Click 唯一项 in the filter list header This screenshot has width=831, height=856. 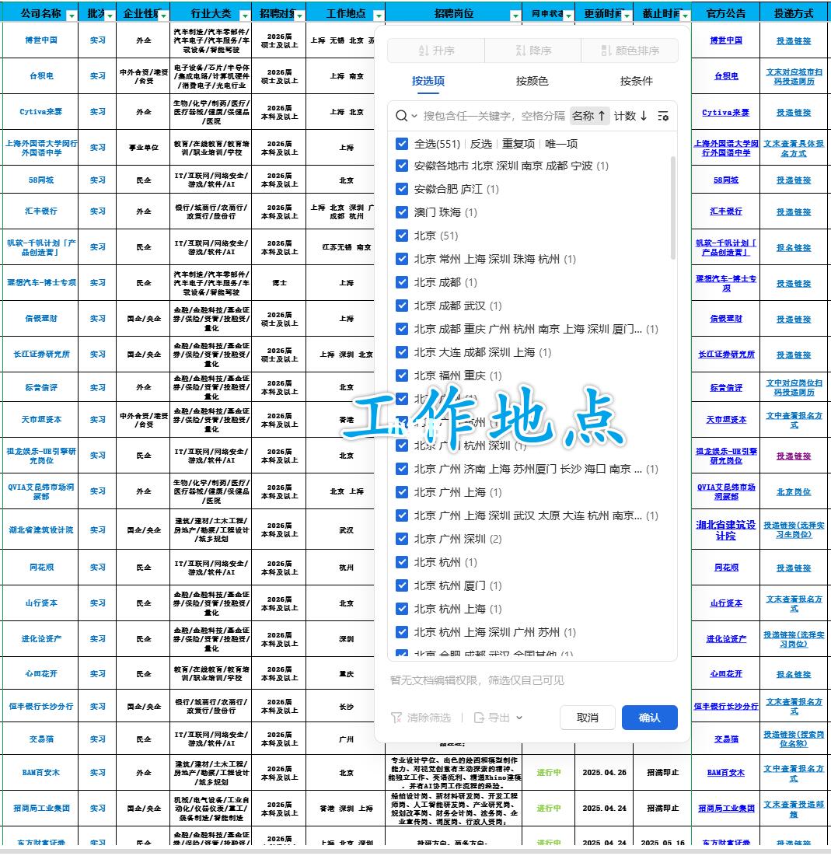click(561, 144)
